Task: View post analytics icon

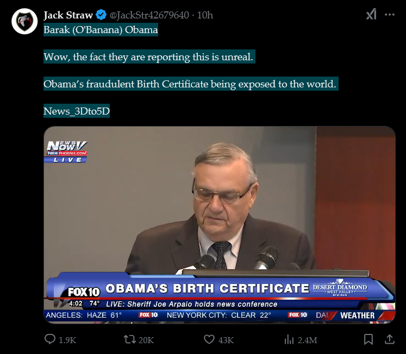Action: pos(289,339)
